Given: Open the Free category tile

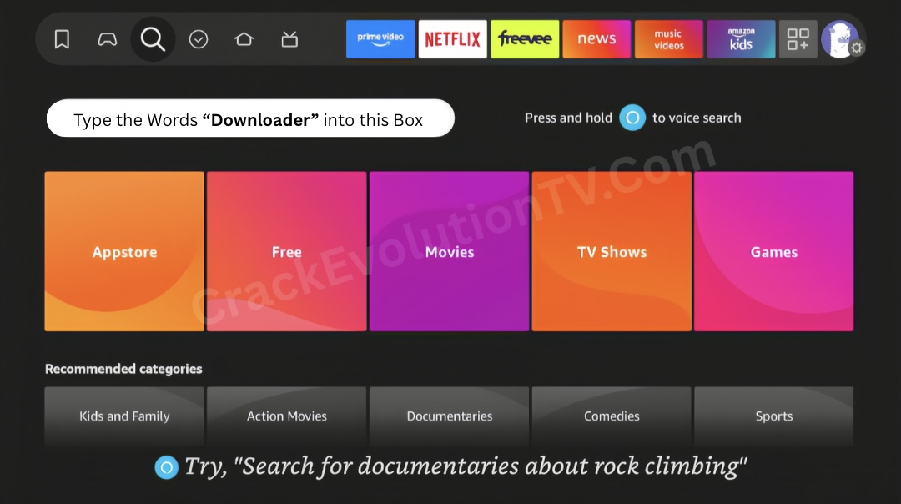Looking at the screenshot, I should [x=287, y=251].
